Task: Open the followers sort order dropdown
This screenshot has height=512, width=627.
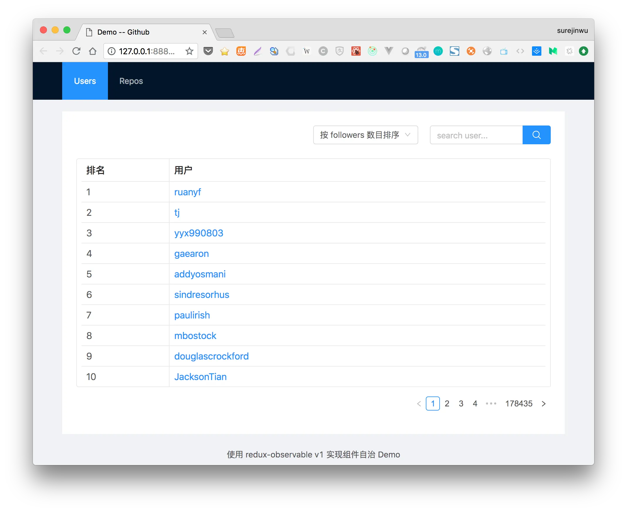Action: tap(365, 135)
